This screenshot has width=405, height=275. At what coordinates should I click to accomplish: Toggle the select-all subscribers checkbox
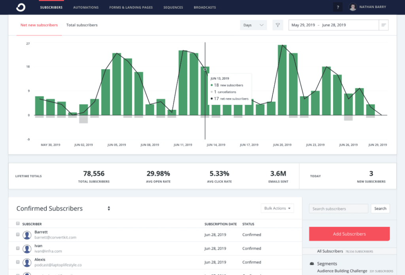coord(18,224)
